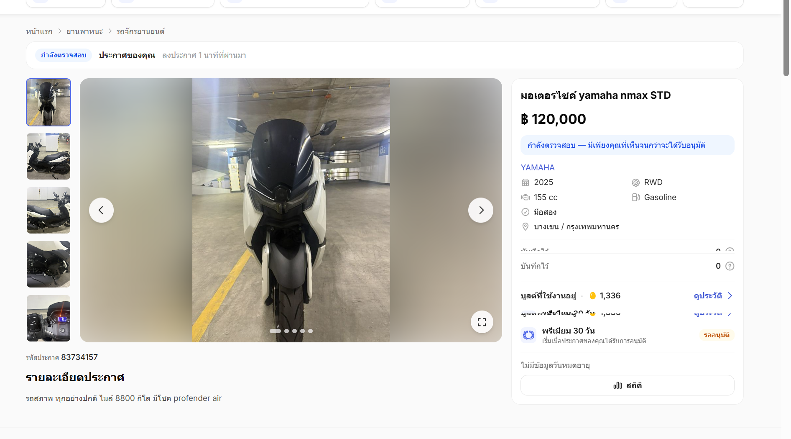Click the Gasoline fuel type text
Image resolution: width=791 pixels, height=439 pixels.
tap(660, 197)
